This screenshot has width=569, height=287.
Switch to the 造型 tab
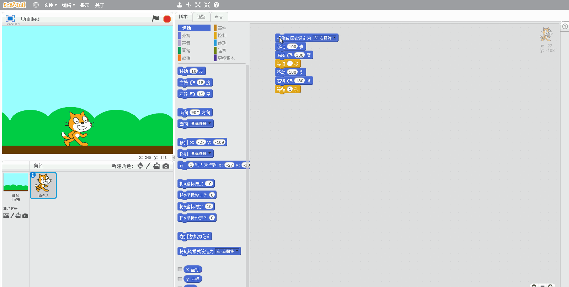click(201, 17)
